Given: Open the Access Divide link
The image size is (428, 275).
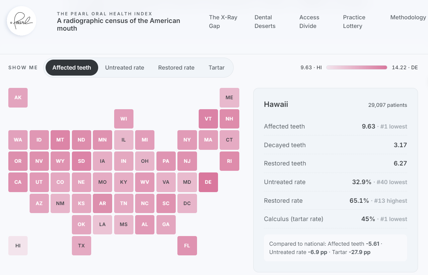Looking at the screenshot, I should (309, 22).
